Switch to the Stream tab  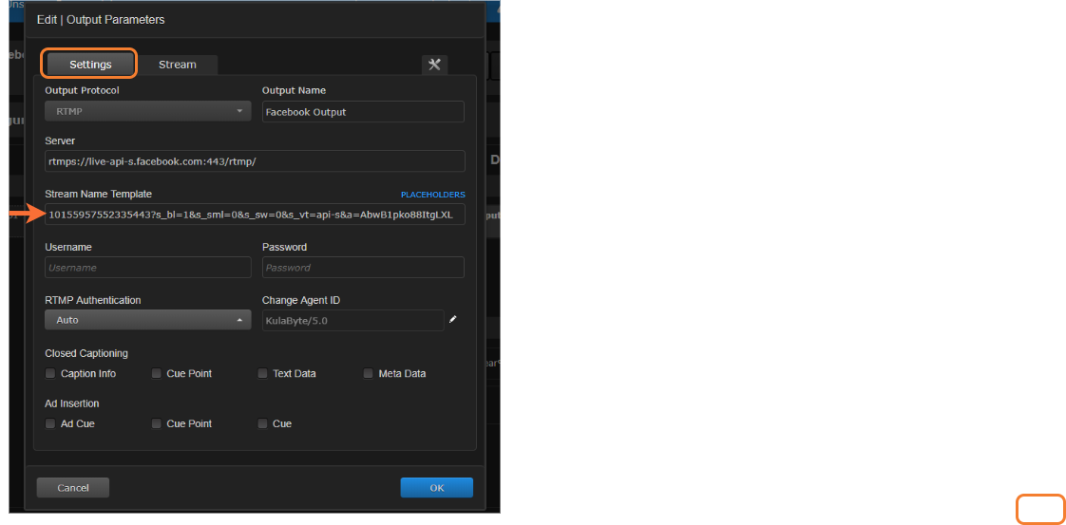[x=178, y=65]
